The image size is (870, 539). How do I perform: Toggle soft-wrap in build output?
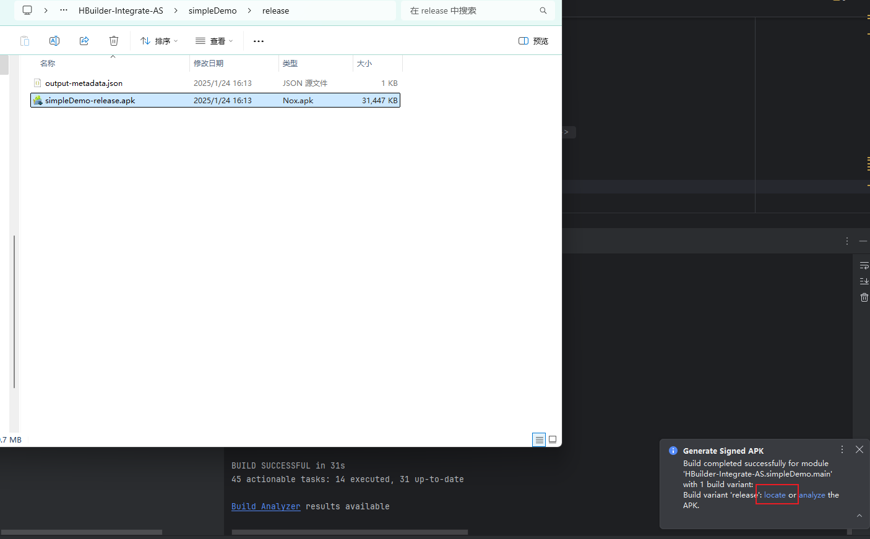pos(864,266)
